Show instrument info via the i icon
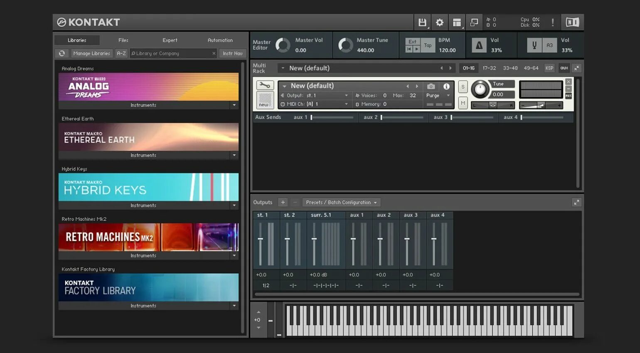Image resolution: width=640 pixels, height=353 pixels. point(446,86)
